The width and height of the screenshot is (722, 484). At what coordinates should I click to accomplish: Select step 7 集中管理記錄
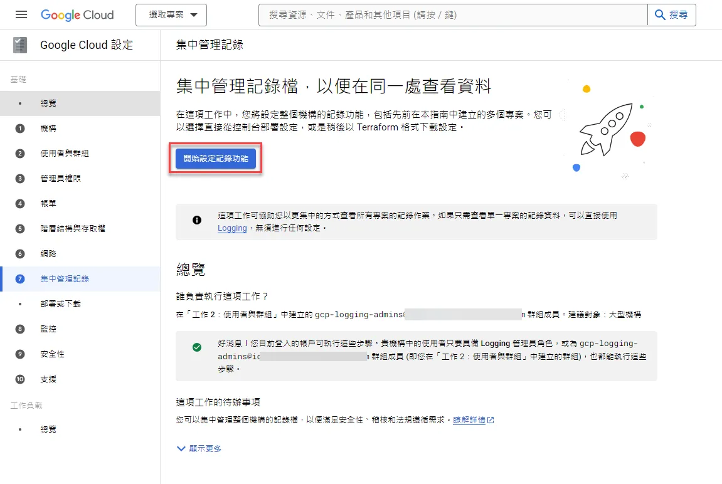pyautogui.click(x=80, y=279)
